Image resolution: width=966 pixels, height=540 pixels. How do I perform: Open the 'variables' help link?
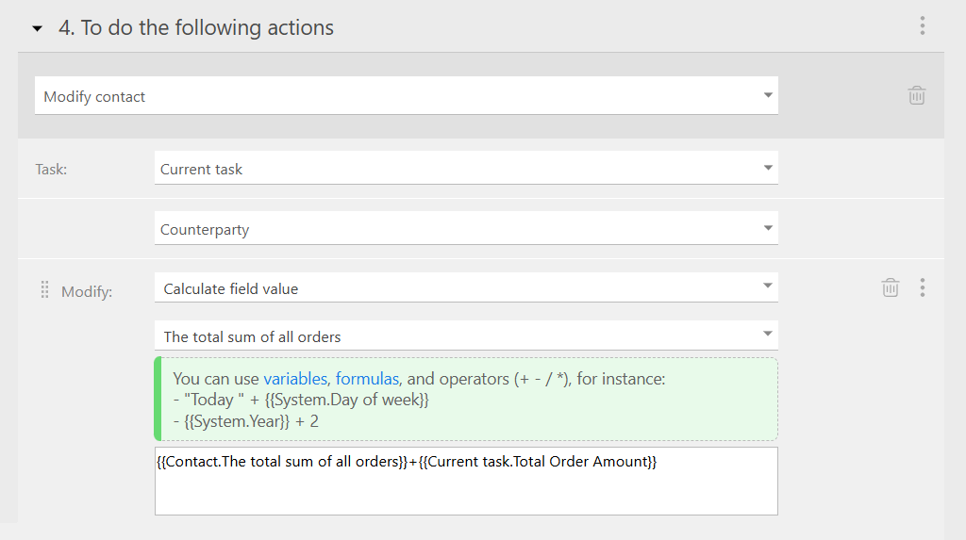[295, 379]
